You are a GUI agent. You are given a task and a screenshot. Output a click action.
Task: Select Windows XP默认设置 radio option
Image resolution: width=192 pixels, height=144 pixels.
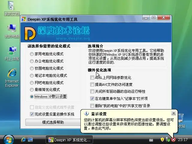tap(48, 97)
